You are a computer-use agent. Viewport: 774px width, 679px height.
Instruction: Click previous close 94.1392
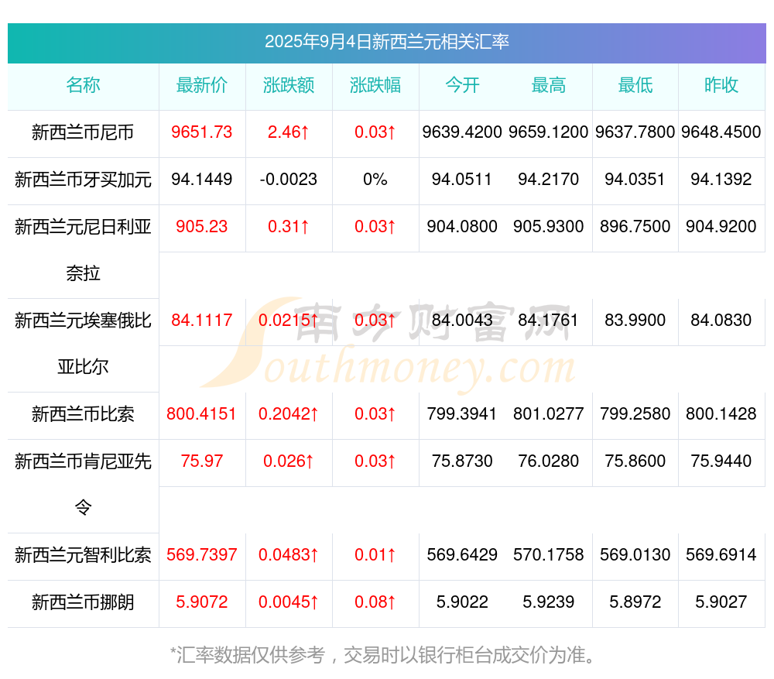[x=721, y=180]
